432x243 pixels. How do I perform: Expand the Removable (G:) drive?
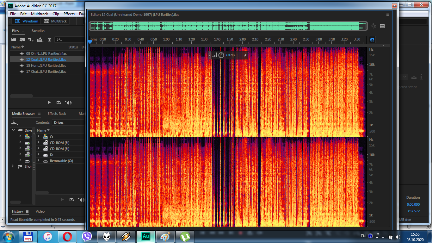click(x=38, y=161)
